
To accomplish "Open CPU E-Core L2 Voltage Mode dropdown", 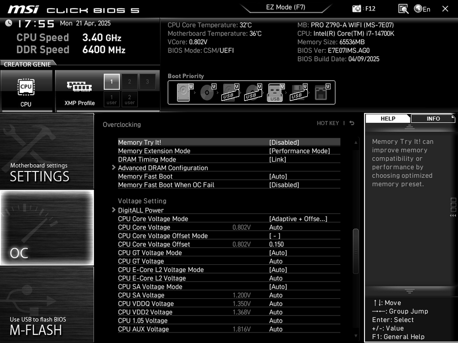I will point(278,270).
